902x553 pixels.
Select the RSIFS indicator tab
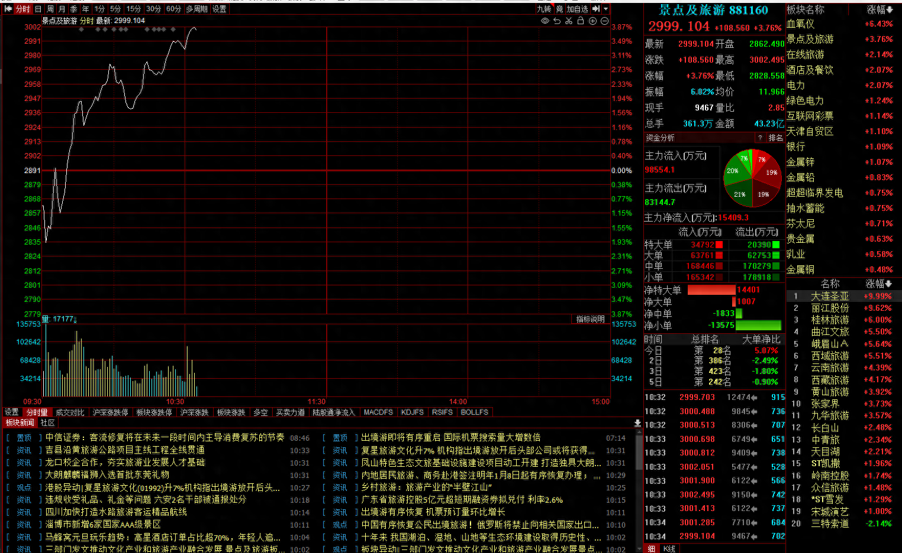pos(442,412)
